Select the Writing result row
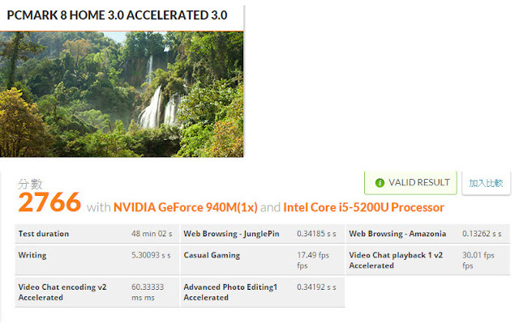The height and width of the screenshot is (323, 519). click(97, 260)
